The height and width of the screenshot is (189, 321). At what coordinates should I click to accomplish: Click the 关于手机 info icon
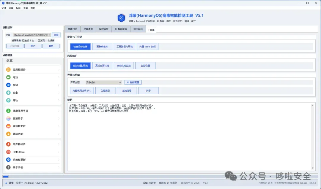point(8,167)
